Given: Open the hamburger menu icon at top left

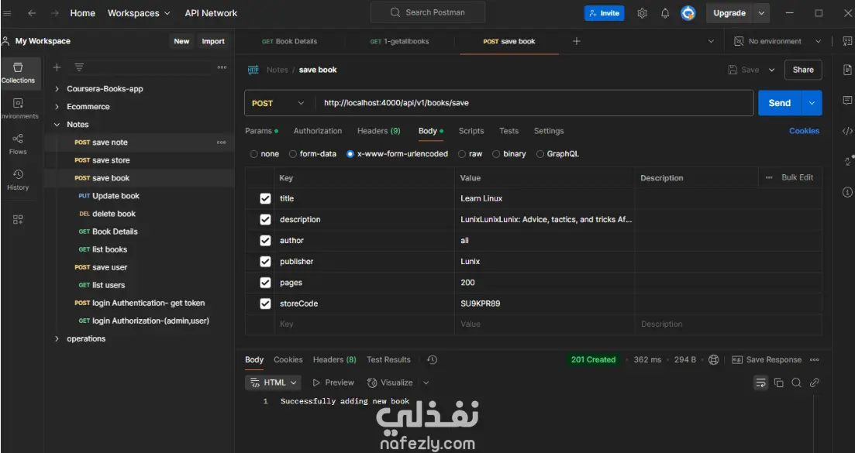Looking at the screenshot, I should click(x=7, y=13).
